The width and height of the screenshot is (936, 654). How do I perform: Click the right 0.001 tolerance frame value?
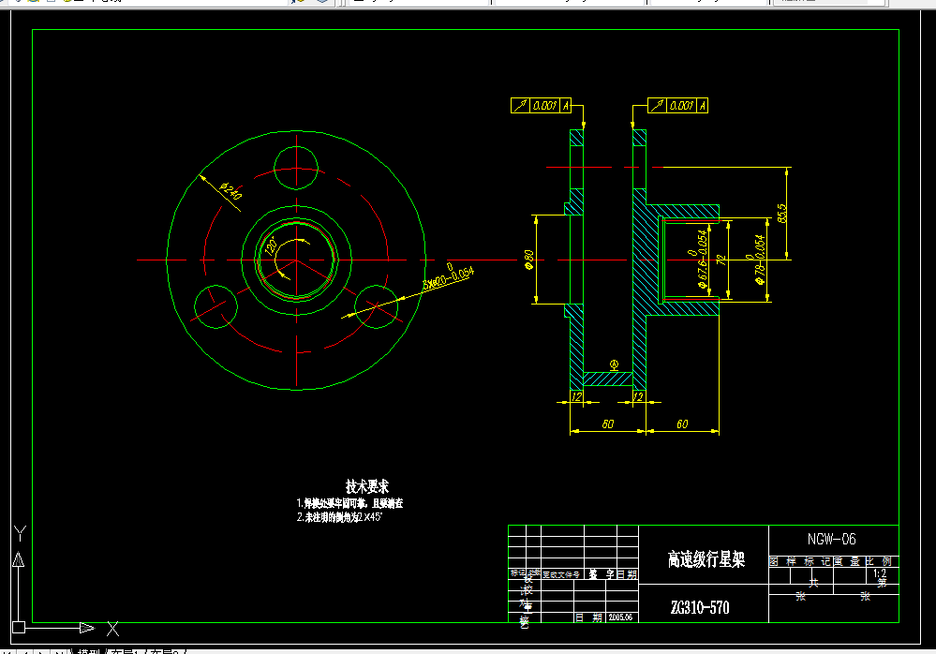(x=681, y=106)
